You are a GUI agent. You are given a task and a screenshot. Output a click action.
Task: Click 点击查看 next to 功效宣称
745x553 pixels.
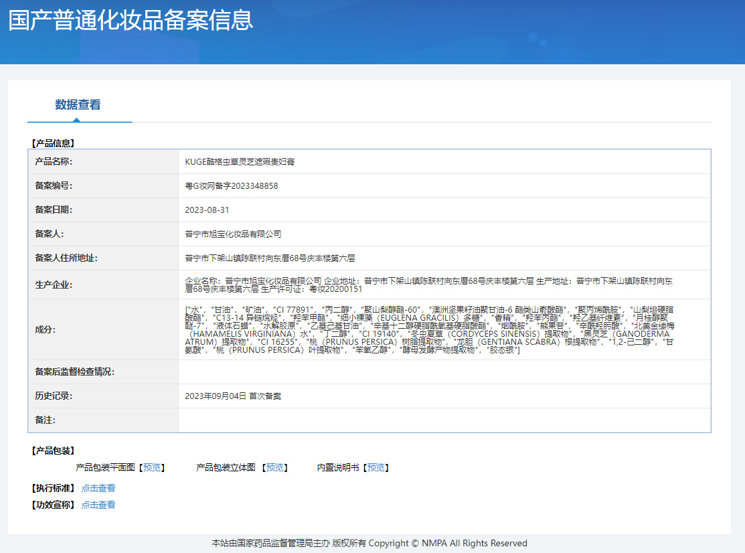98,505
